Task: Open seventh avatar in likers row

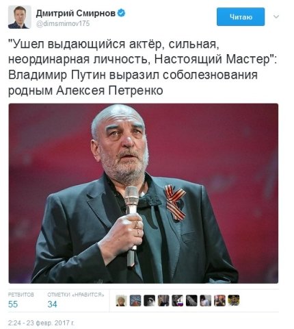Action: (x=206, y=300)
